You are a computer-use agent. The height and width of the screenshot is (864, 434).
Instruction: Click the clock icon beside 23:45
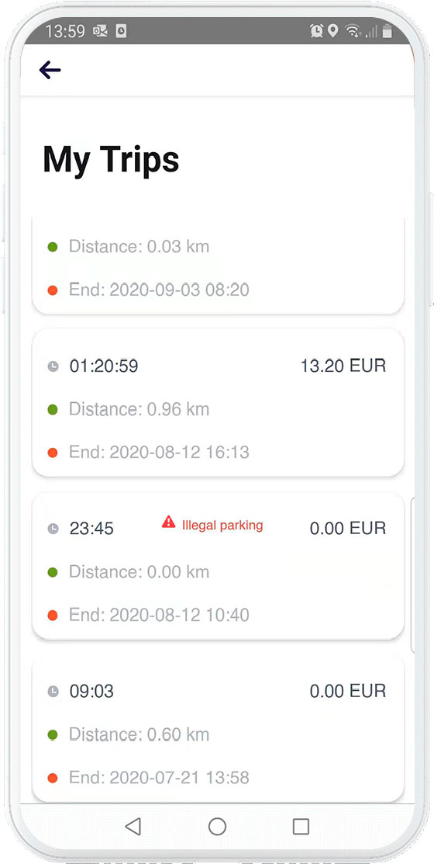click(x=53, y=529)
